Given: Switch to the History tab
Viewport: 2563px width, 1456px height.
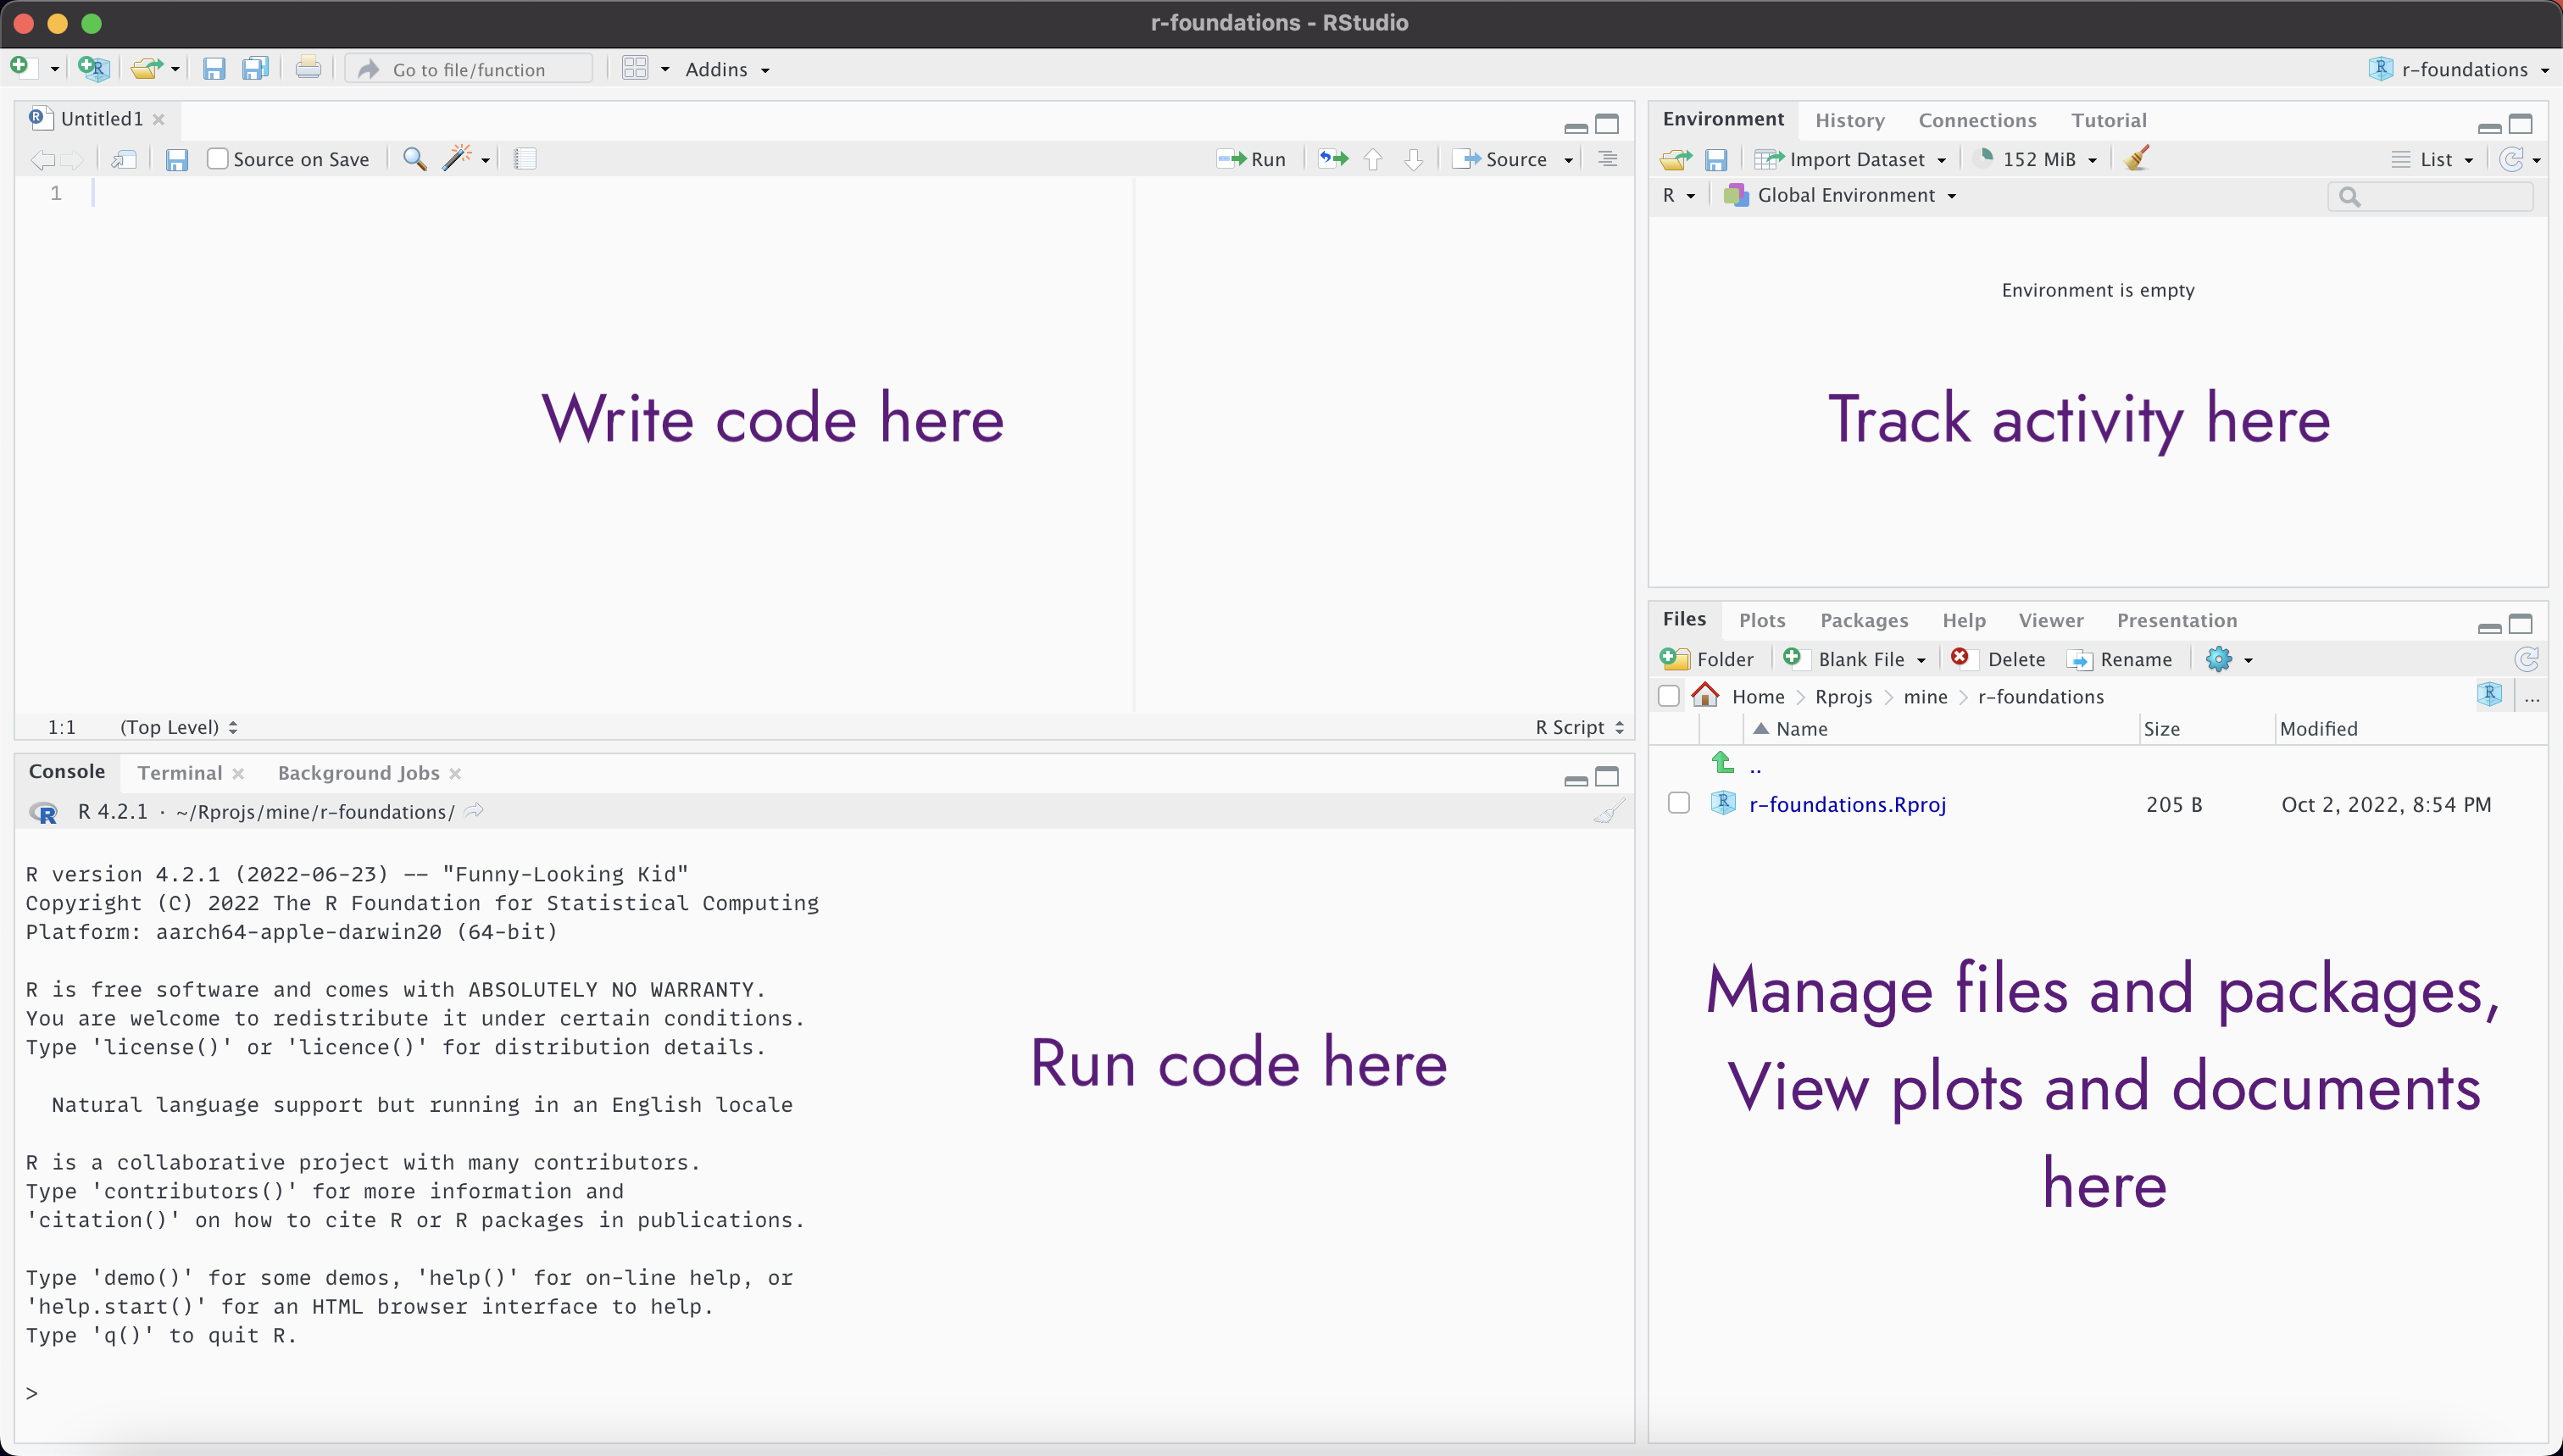Looking at the screenshot, I should coord(1849,120).
